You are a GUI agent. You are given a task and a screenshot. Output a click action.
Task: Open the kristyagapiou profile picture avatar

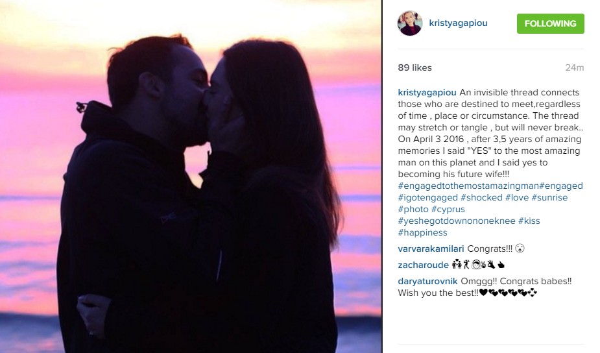pos(410,23)
